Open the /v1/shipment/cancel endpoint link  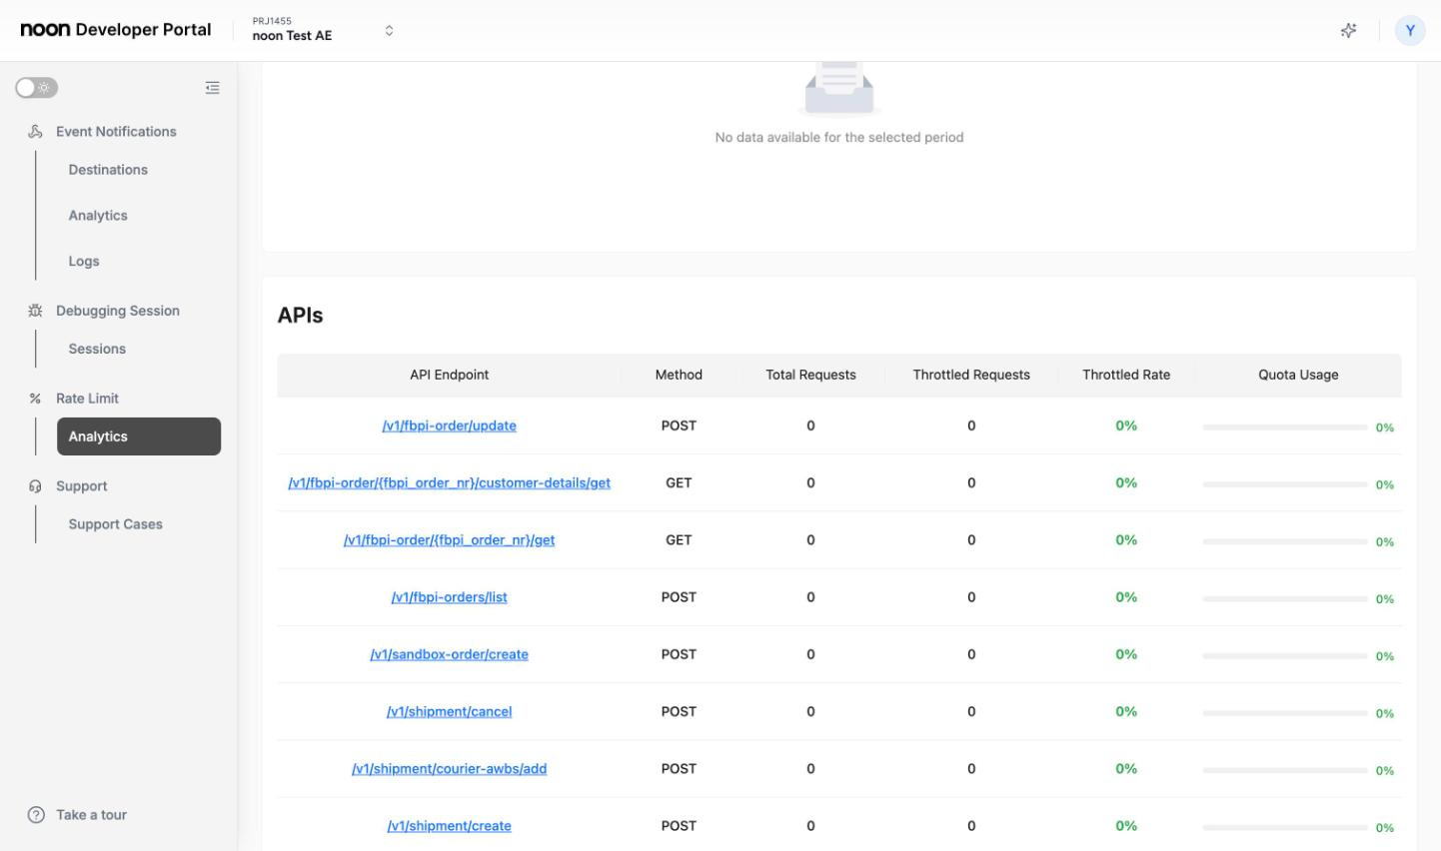coord(449,712)
